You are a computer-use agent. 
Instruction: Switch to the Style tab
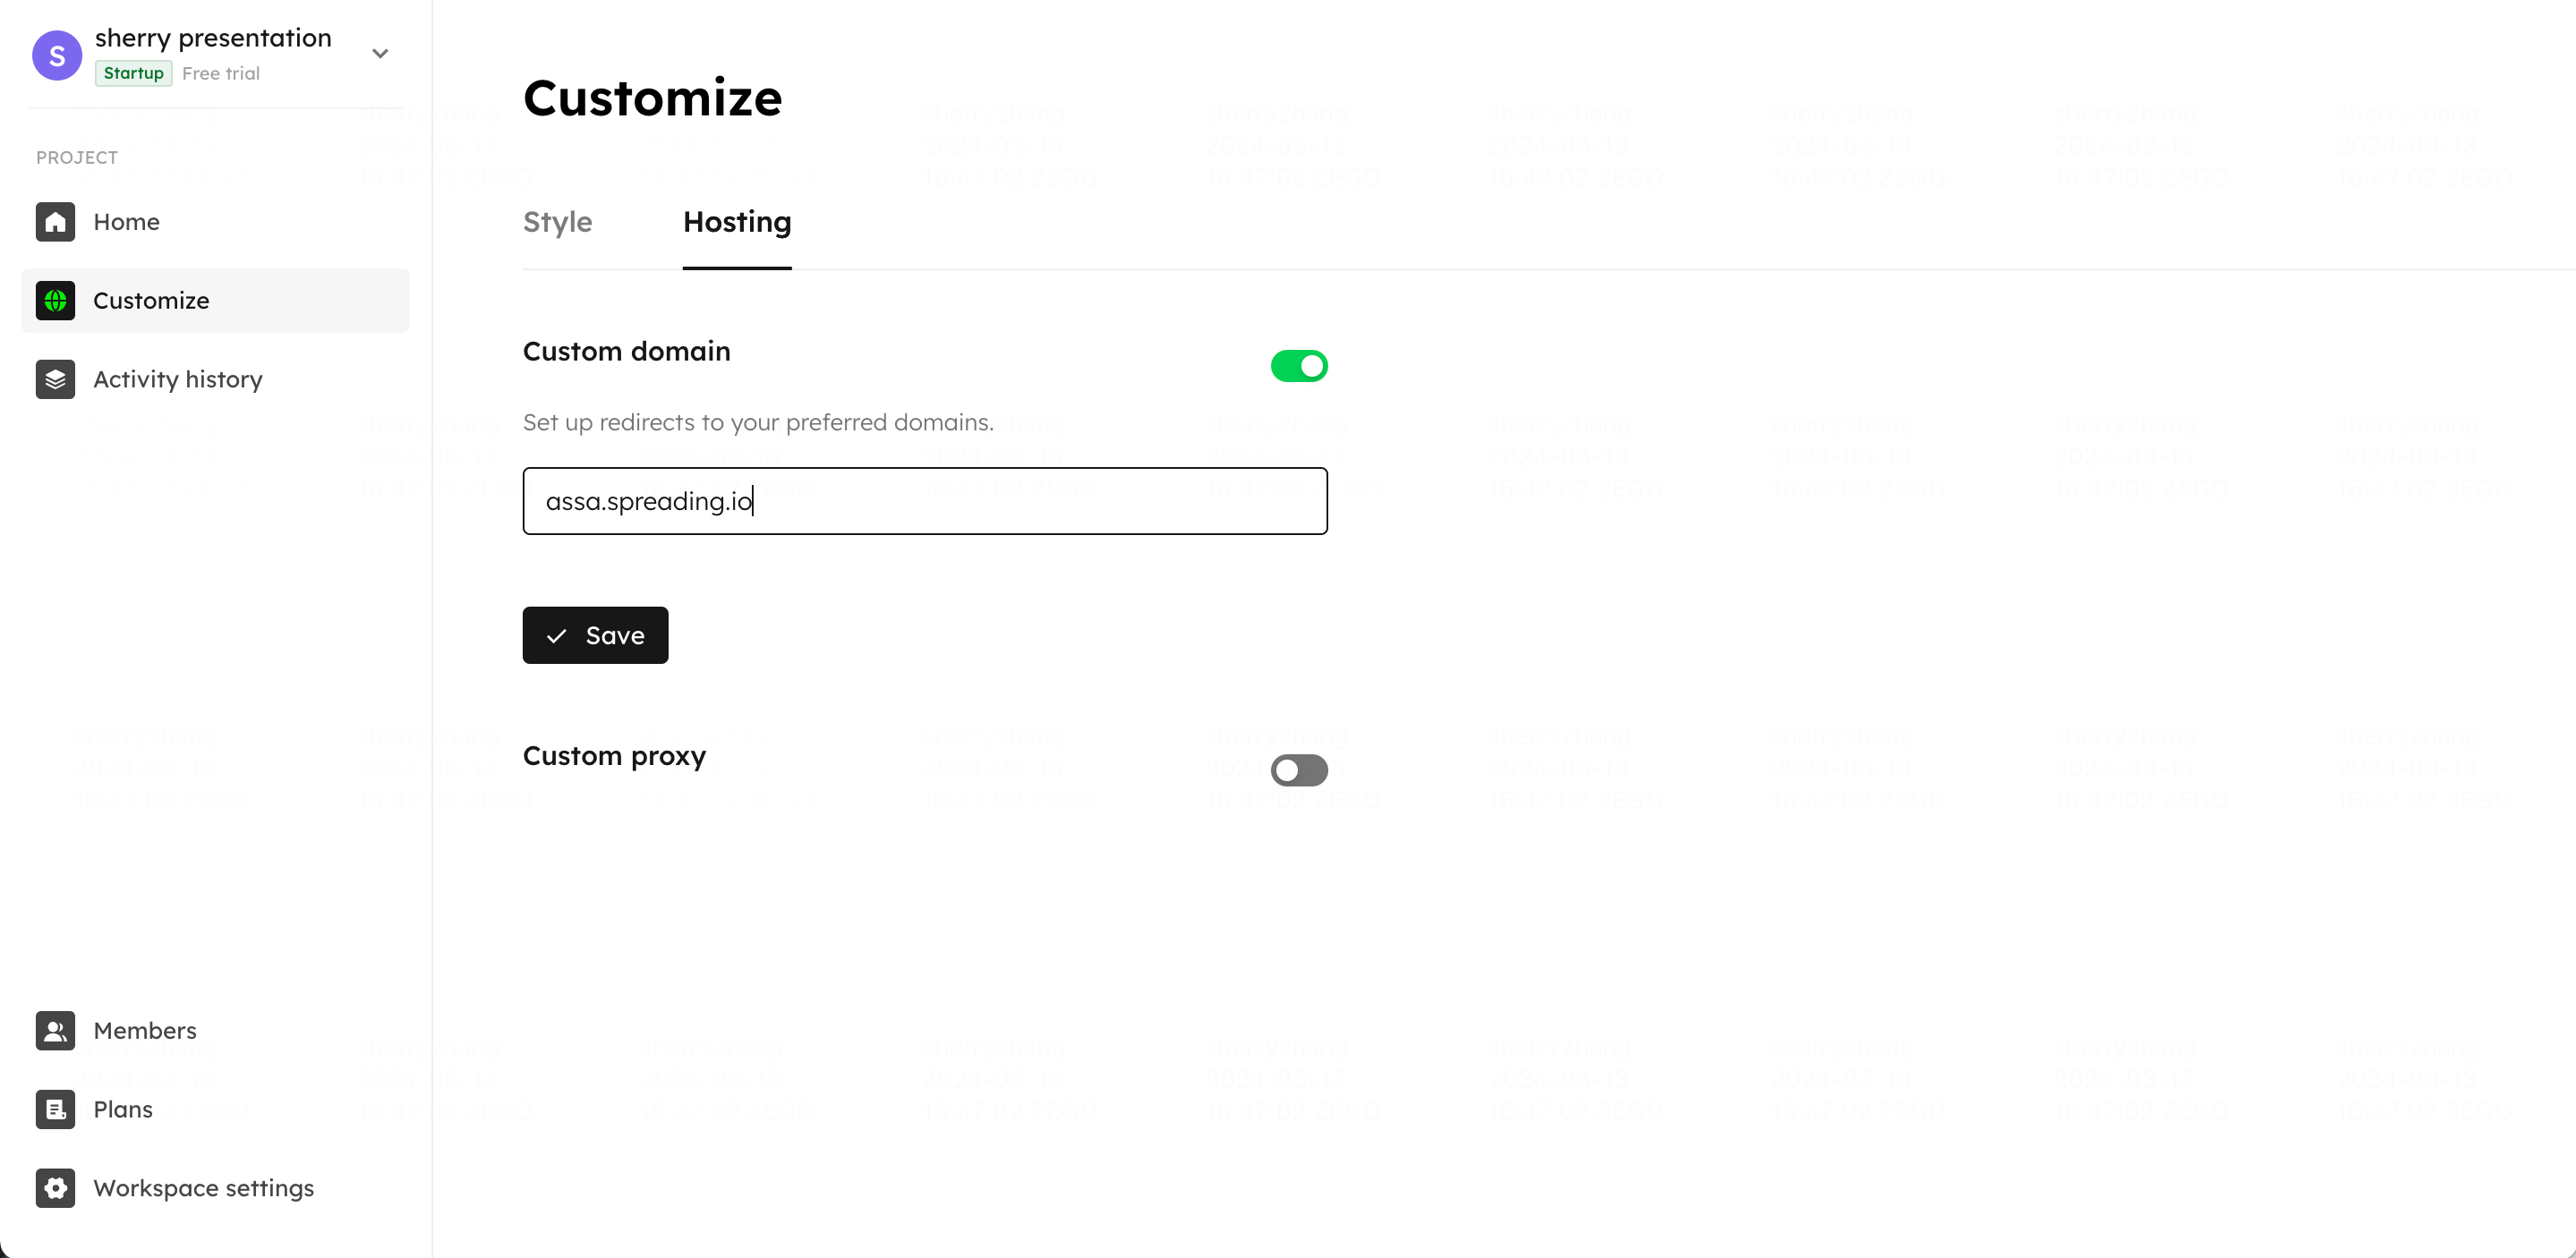(x=557, y=222)
